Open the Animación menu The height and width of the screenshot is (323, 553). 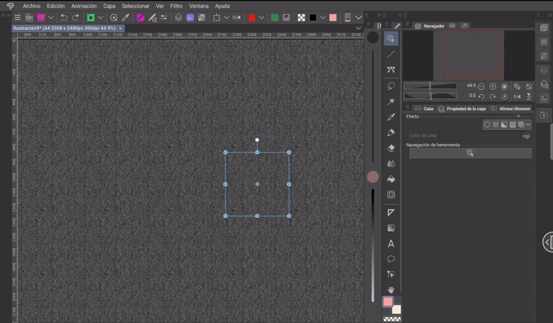coord(84,6)
